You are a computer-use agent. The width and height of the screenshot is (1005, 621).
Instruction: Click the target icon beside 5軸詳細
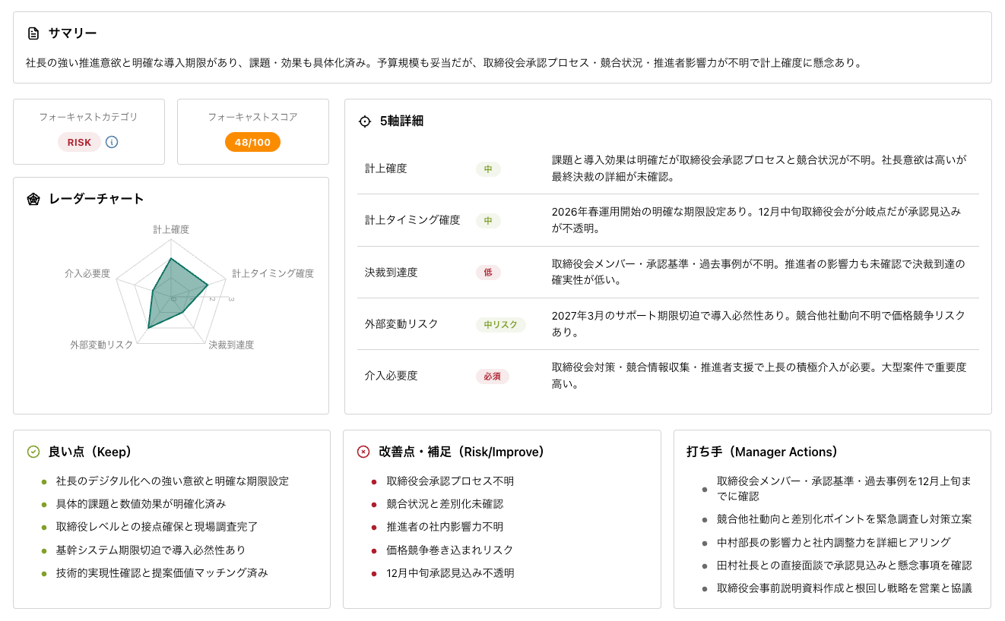[x=365, y=121]
